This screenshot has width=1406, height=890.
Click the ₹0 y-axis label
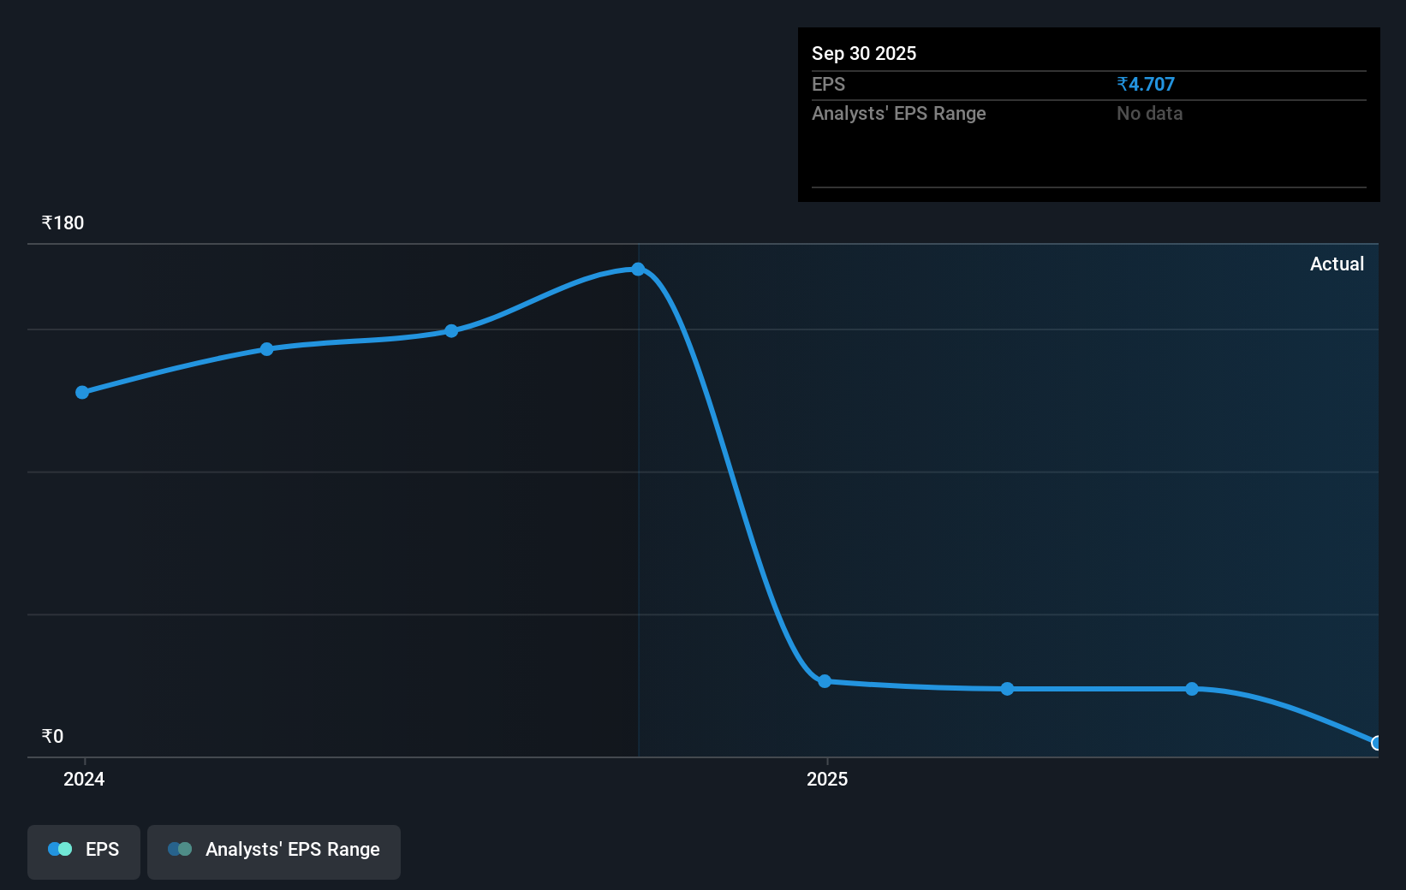(52, 736)
